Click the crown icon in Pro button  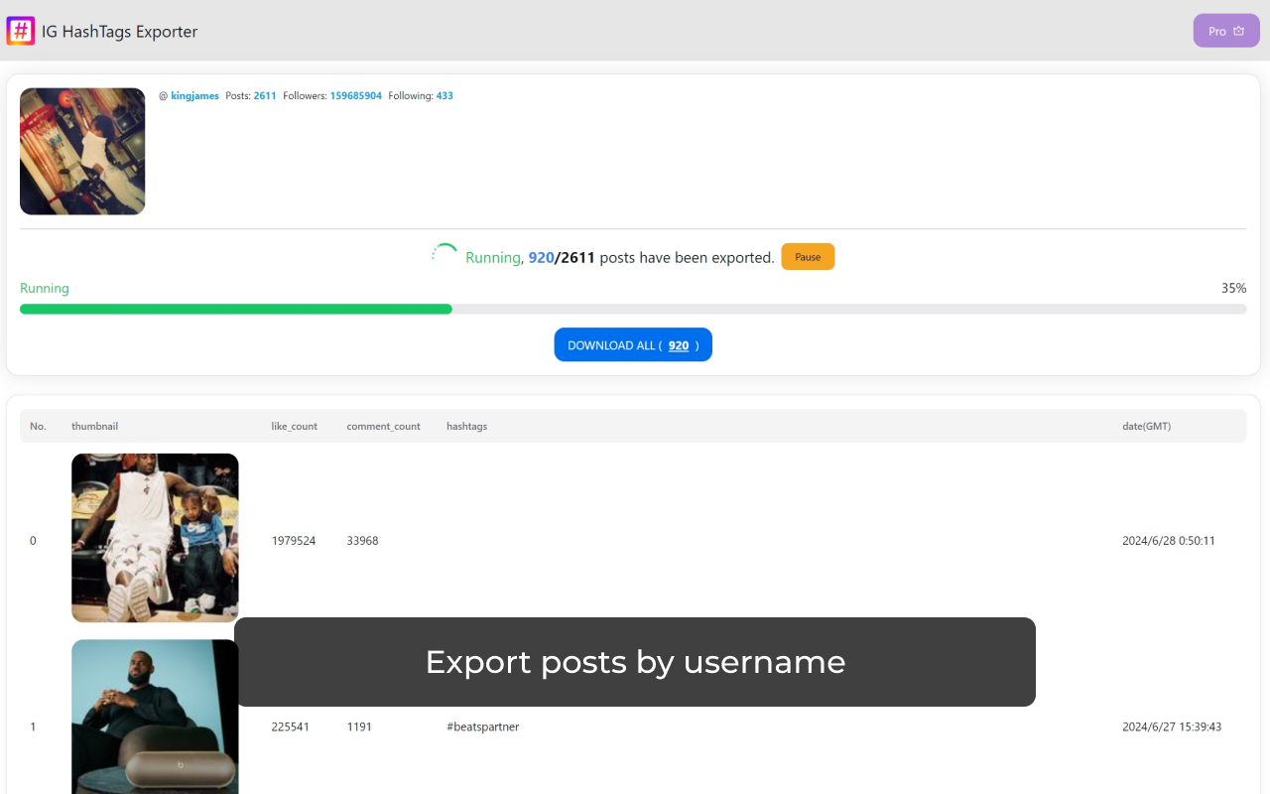pyautogui.click(x=1238, y=31)
